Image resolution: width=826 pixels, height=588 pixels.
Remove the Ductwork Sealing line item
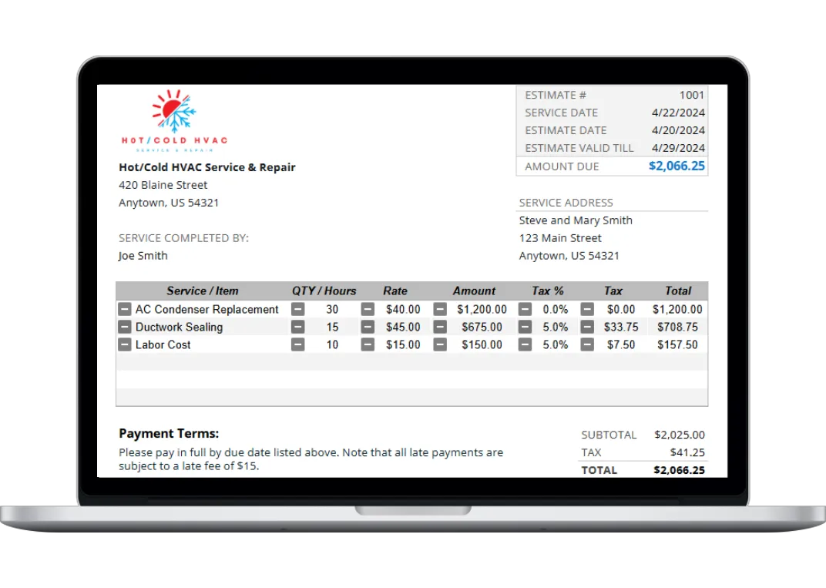(x=124, y=327)
